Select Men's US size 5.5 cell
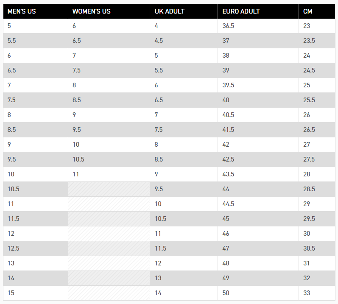The width and height of the screenshot is (338, 304). [36, 41]
